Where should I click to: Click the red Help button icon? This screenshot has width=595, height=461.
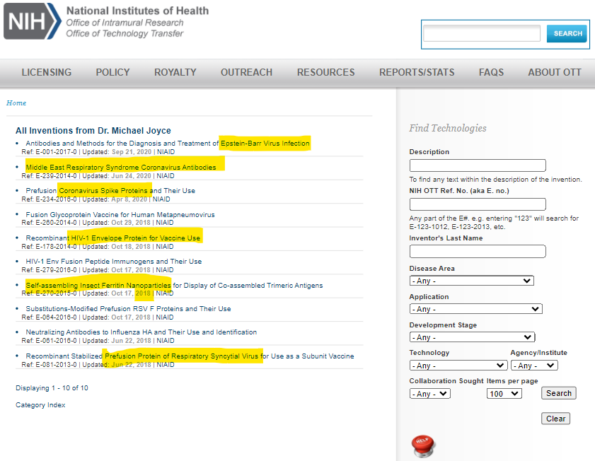click(x=422, y=446)
